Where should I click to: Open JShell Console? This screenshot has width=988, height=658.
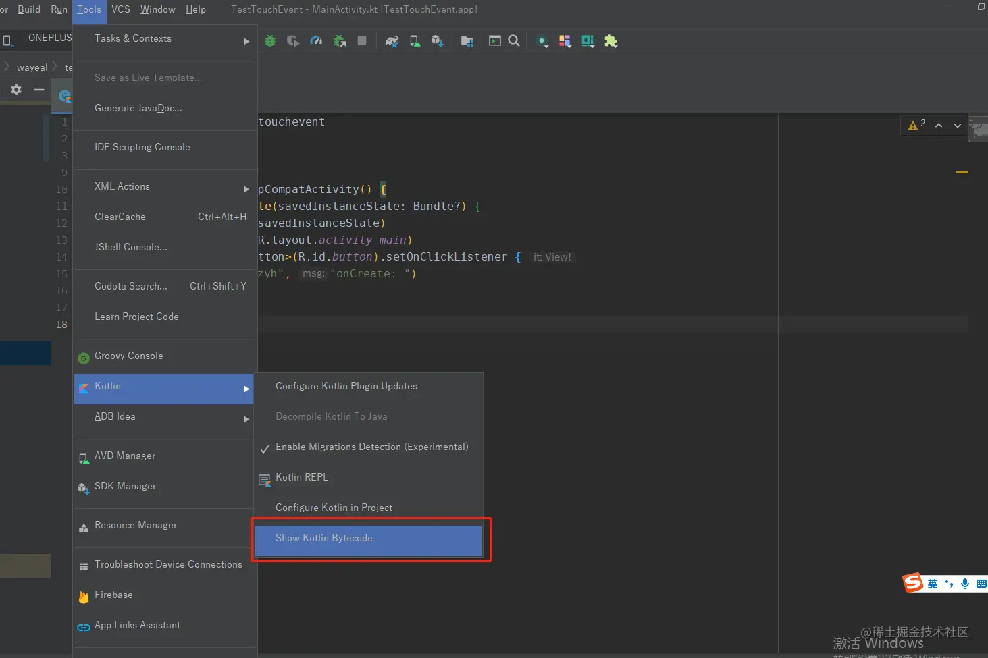click(x=165, y=247)
